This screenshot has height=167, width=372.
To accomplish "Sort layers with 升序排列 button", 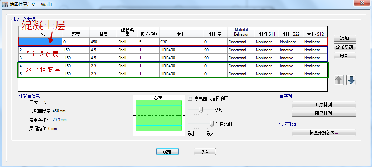I will [324, 104].
